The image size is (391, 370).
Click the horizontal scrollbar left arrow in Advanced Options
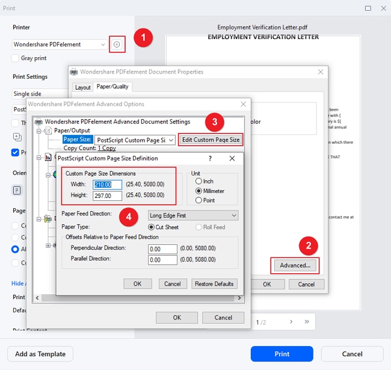pyautogui.click(x=37, y=298)
